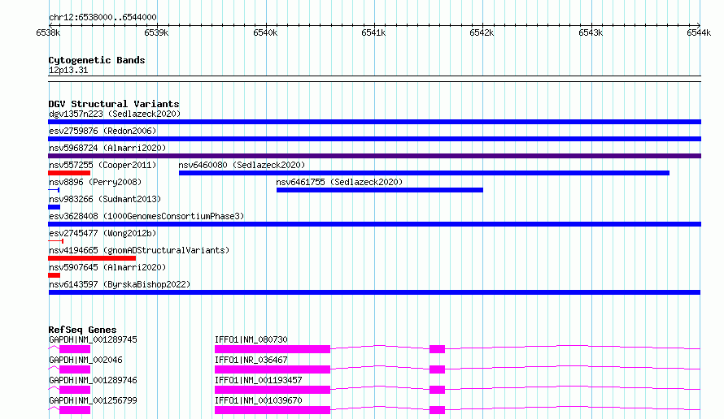
Task: Open IFFO1|NM_080730 transcript label
Action: (251, 339)
